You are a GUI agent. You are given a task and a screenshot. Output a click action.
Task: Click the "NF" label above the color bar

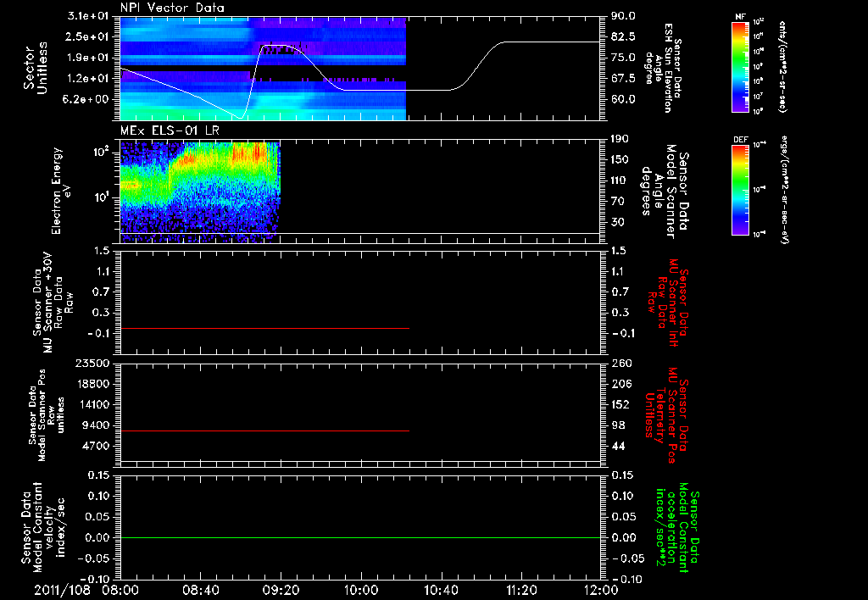click(740, 17)
